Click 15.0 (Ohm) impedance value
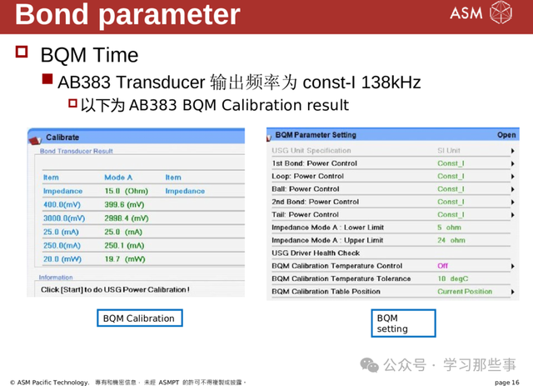 click(126, 191)
